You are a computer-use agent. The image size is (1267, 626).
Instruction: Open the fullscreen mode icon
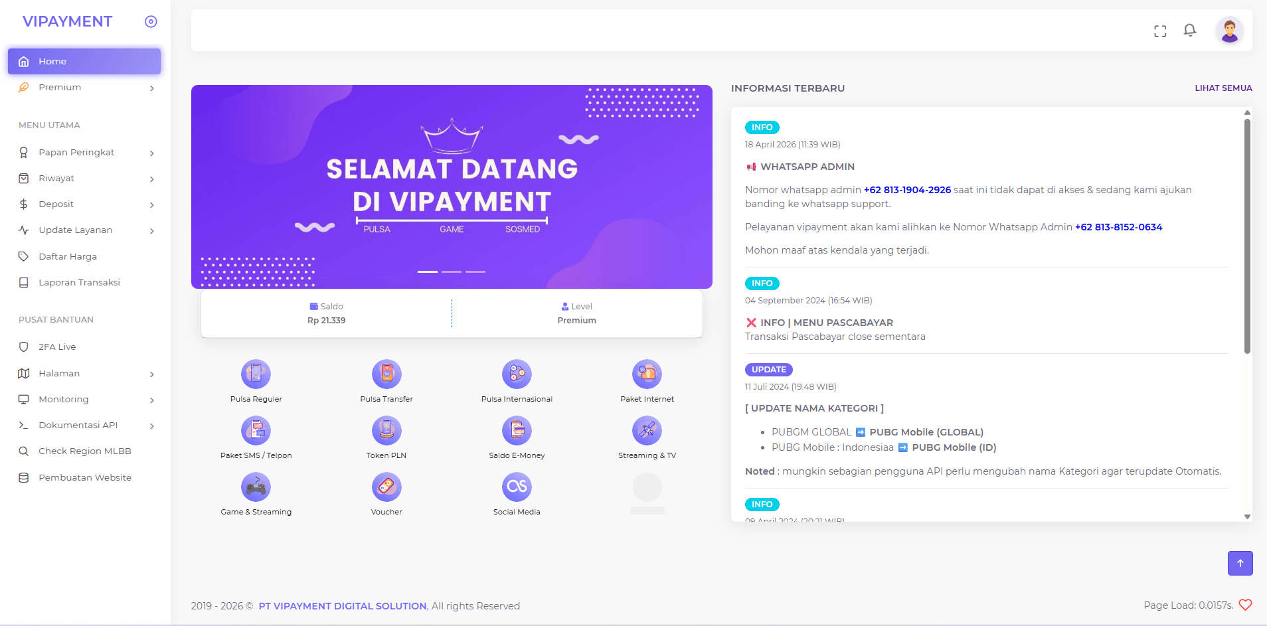[x=1160, y=31]
